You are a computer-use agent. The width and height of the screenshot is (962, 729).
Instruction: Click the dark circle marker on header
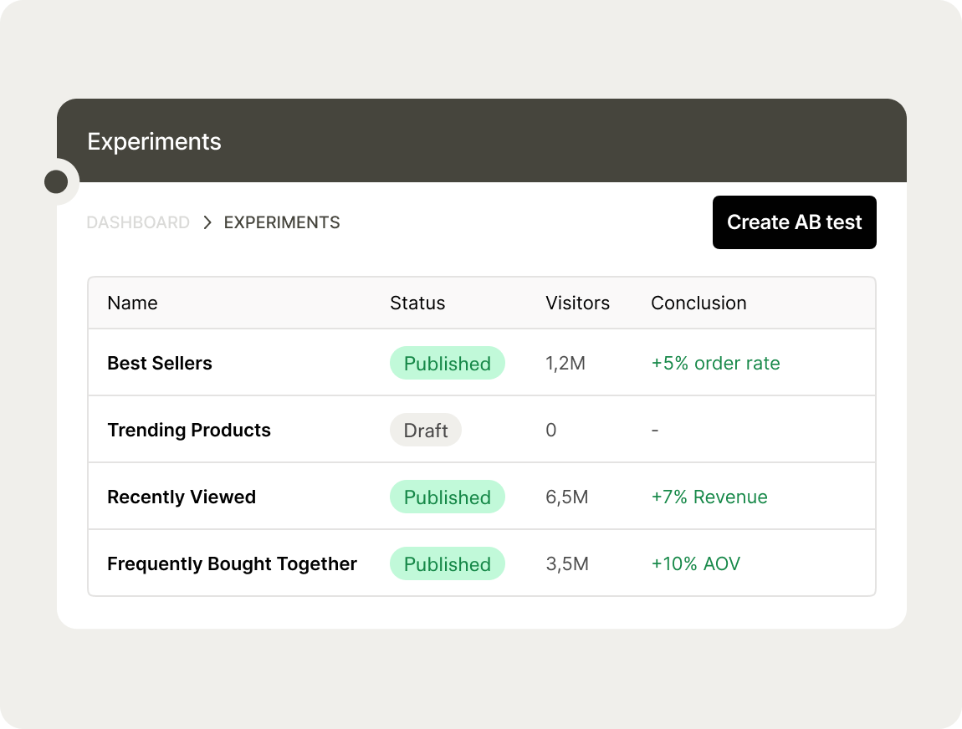pyautogui.click(x=56, y=181)
